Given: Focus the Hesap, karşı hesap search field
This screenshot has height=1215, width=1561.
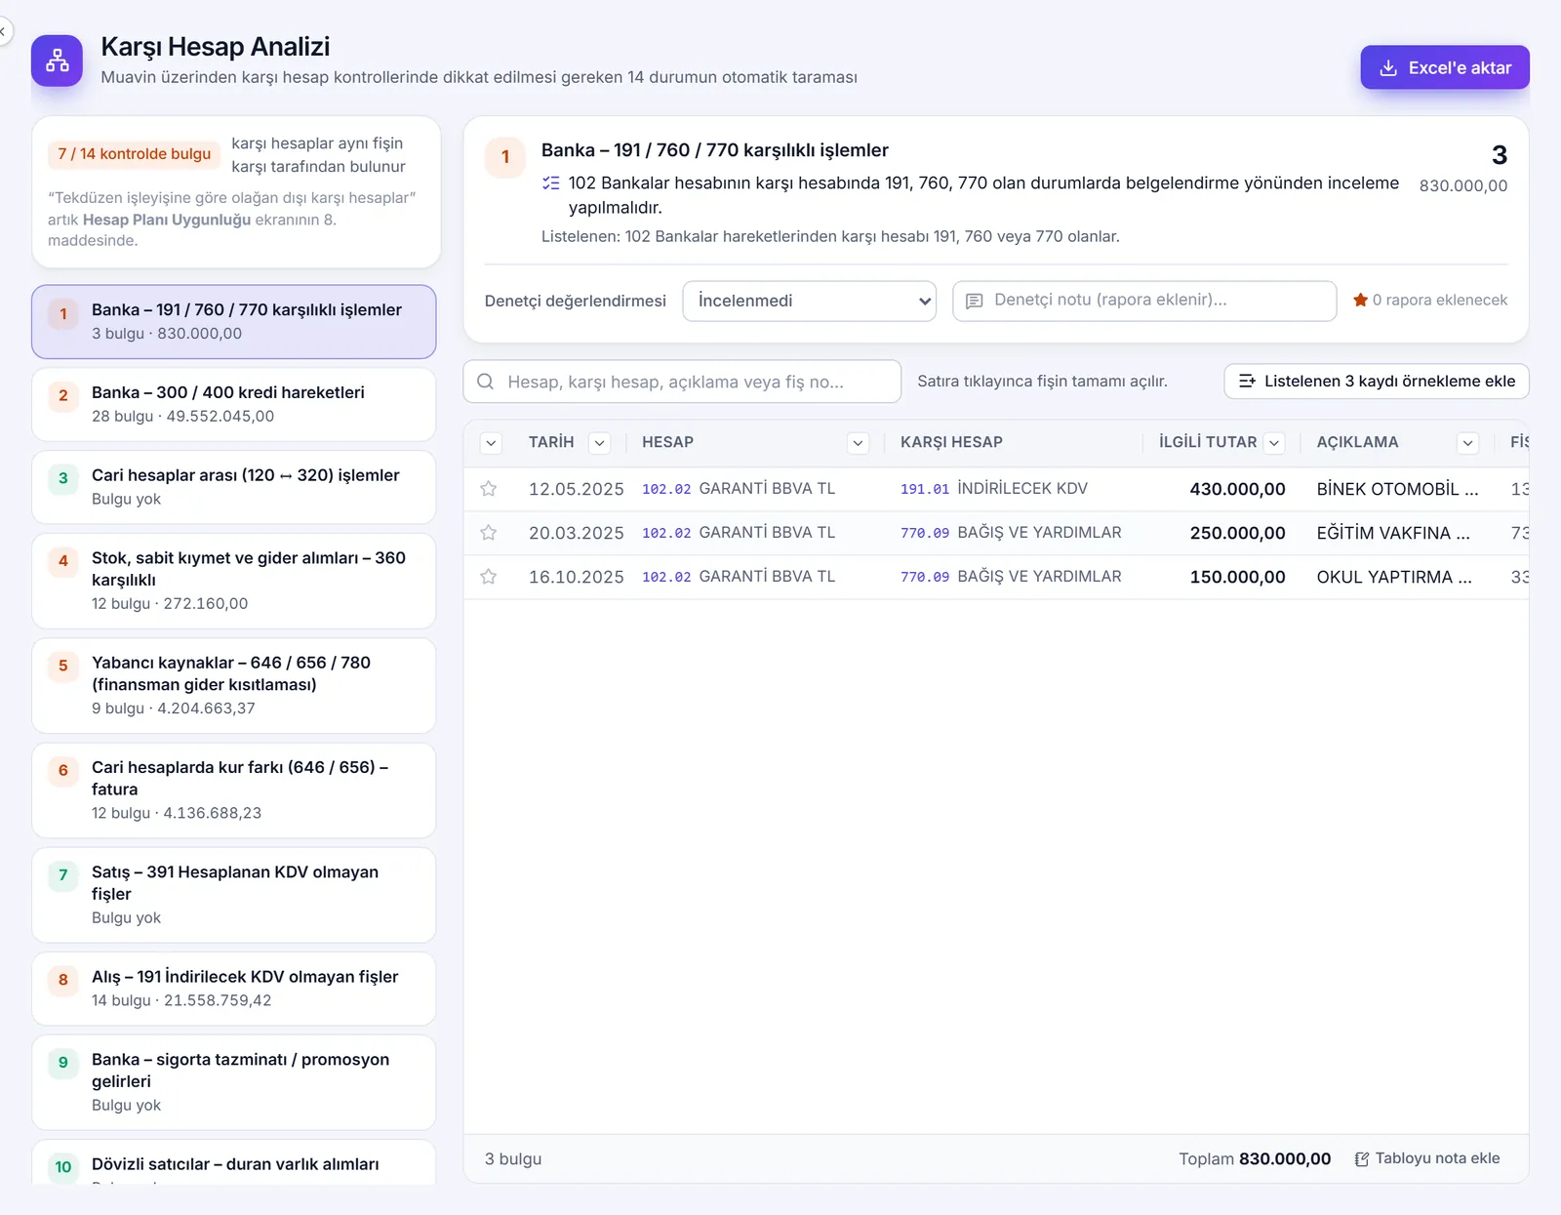Looking at the screenshot, I should [682, 382].
